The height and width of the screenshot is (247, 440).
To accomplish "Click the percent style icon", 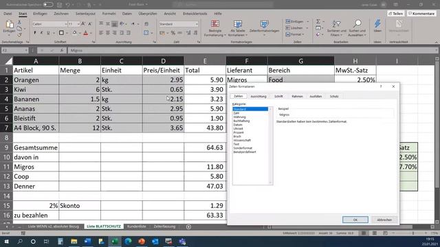I will (x=173, y=33).
